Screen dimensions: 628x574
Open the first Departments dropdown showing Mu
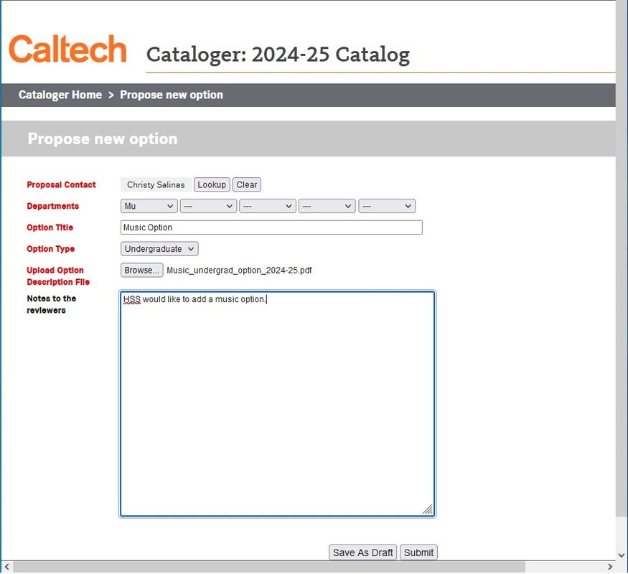click(149, 206)
